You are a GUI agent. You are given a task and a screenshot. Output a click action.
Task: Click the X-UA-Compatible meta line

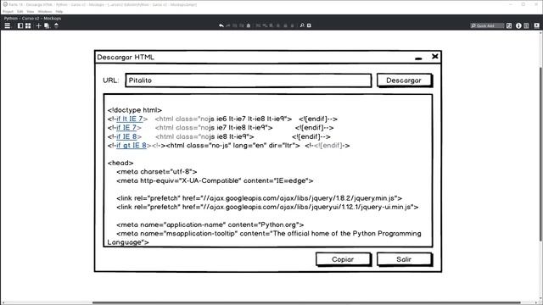(x=215, y=180)
